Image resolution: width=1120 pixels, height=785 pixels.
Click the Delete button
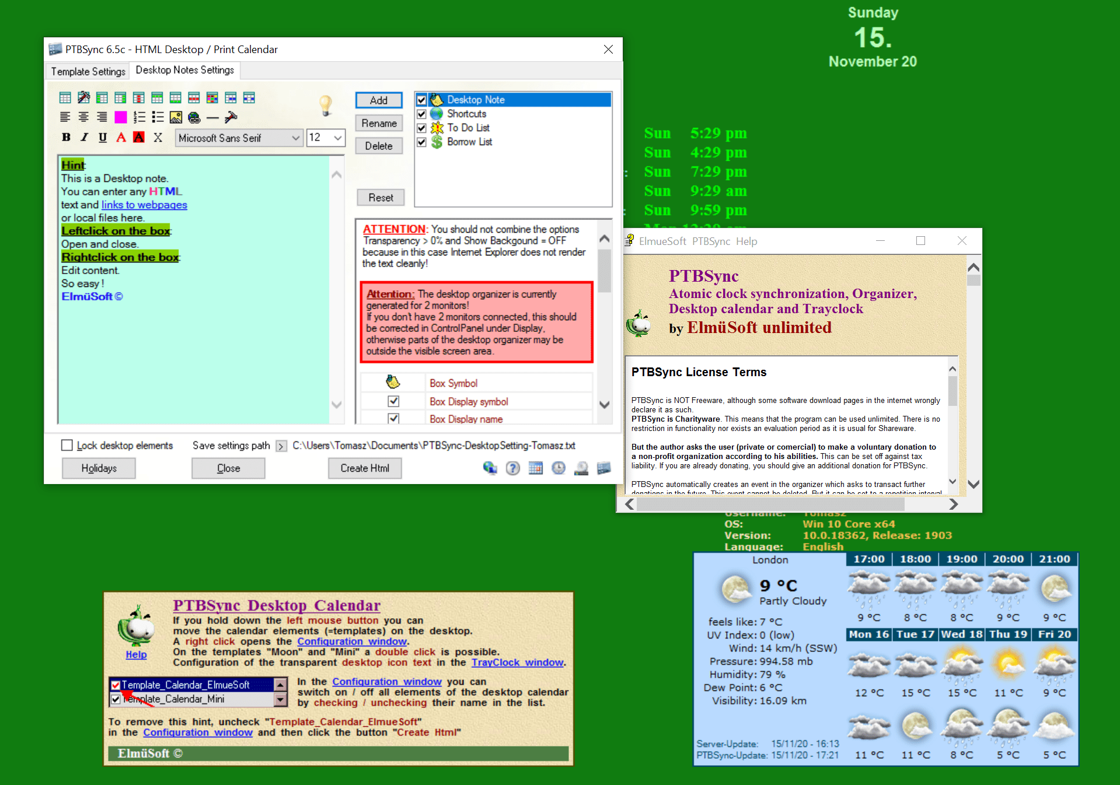pyautogui.click(x=379, y=146)
